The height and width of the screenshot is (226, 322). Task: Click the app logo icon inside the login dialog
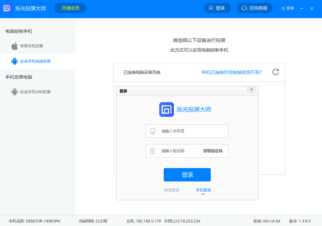[166, 110]
